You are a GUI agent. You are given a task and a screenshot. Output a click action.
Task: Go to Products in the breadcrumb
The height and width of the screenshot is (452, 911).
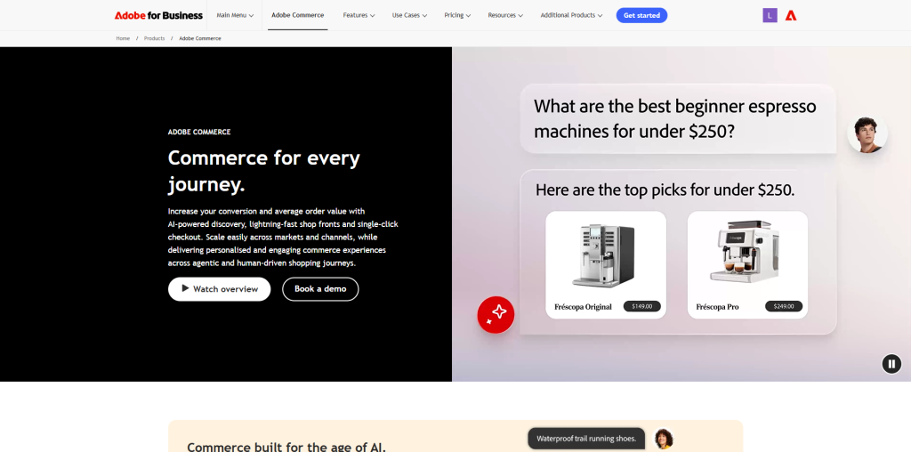tap(155, 38)
